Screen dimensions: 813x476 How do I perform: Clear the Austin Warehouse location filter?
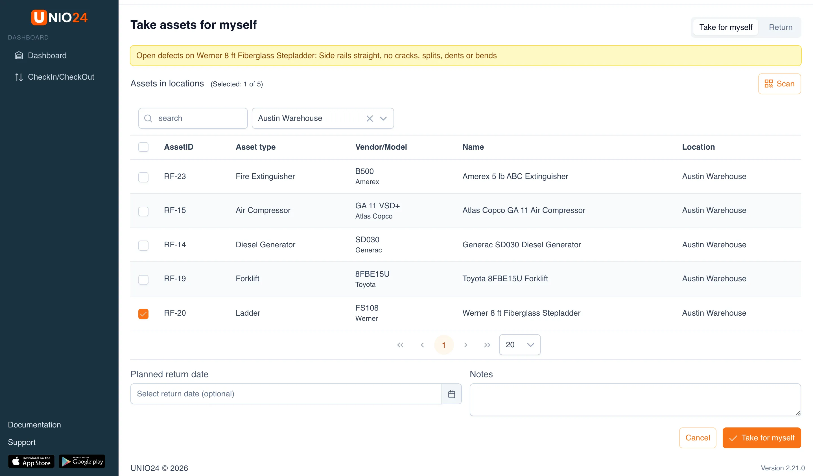(370, 118)
